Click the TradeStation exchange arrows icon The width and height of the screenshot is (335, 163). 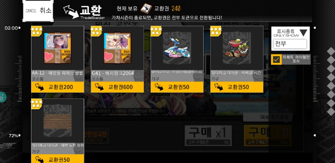tap(71, 12)
